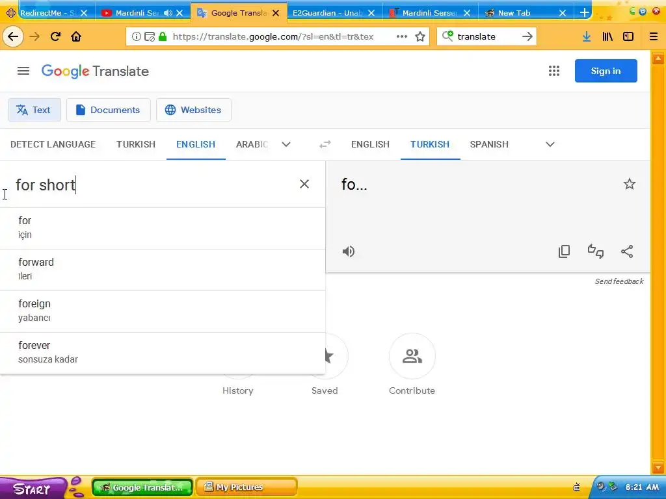Pick the 'for' suggestion
Viewport: 666px width, 499px height.
163,228
